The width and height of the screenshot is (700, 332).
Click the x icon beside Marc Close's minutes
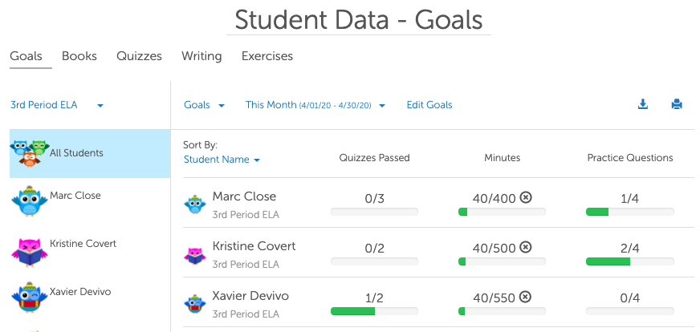coord(526,197)
